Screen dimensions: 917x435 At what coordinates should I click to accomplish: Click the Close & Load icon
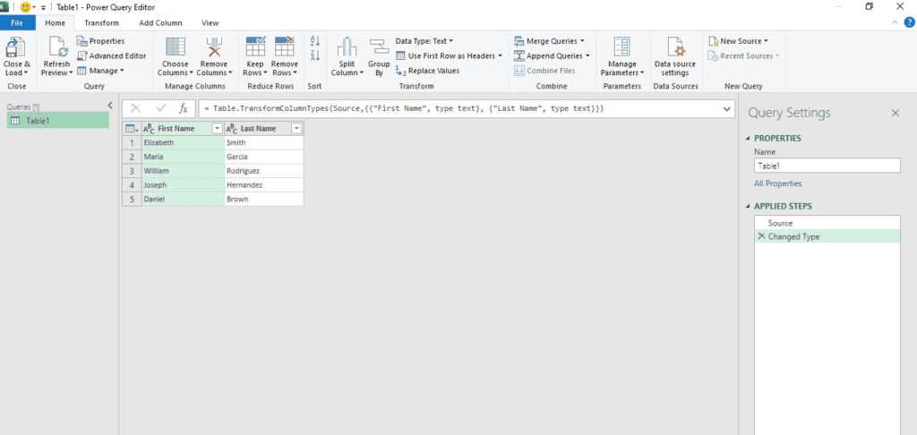pyautogui.click(x=16, y=47)
